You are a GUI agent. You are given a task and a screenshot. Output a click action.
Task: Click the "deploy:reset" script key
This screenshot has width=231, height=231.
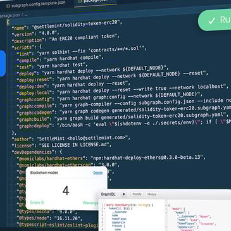[34, 80]
